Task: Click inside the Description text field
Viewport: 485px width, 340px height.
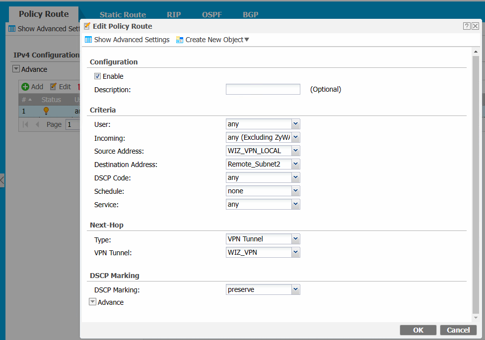Action: coord(263,89)
